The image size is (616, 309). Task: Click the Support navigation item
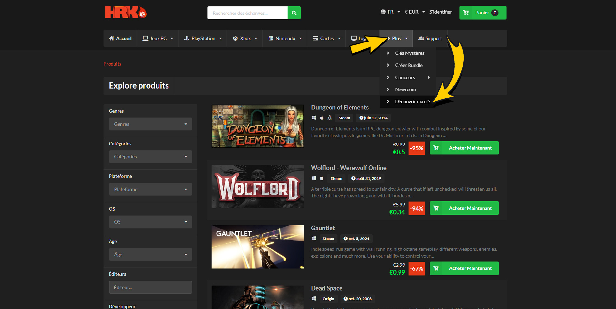430,38
